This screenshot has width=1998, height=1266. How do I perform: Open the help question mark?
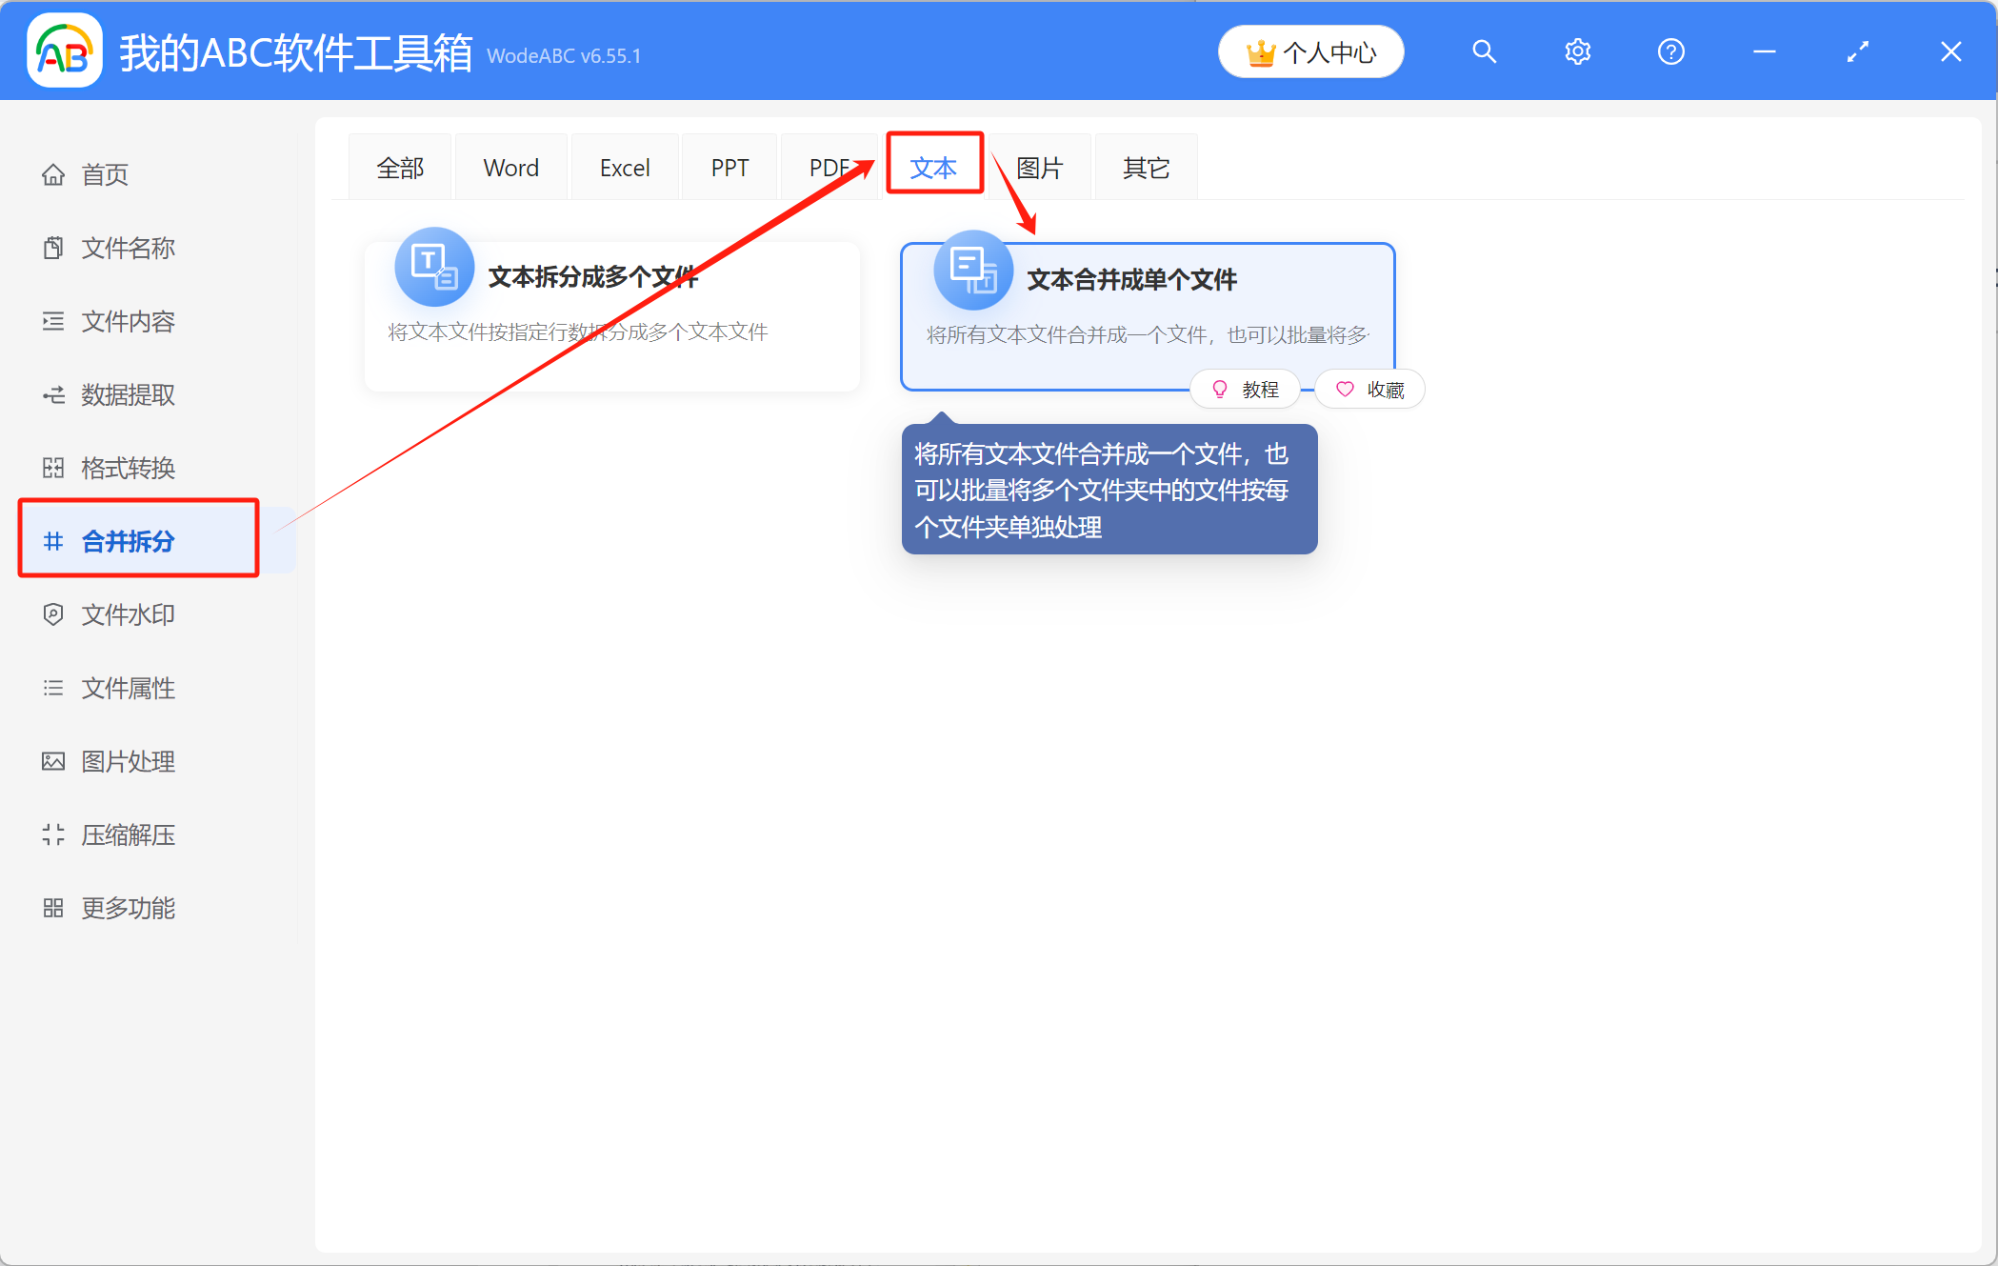click(1670, 51)
